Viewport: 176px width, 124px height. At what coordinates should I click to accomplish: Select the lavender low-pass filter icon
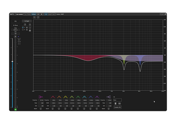[x=109, y=97]
